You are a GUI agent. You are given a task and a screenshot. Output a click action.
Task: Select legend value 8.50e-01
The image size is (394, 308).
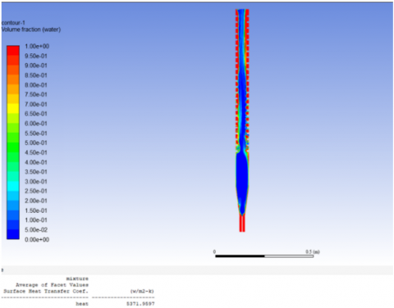36,75
